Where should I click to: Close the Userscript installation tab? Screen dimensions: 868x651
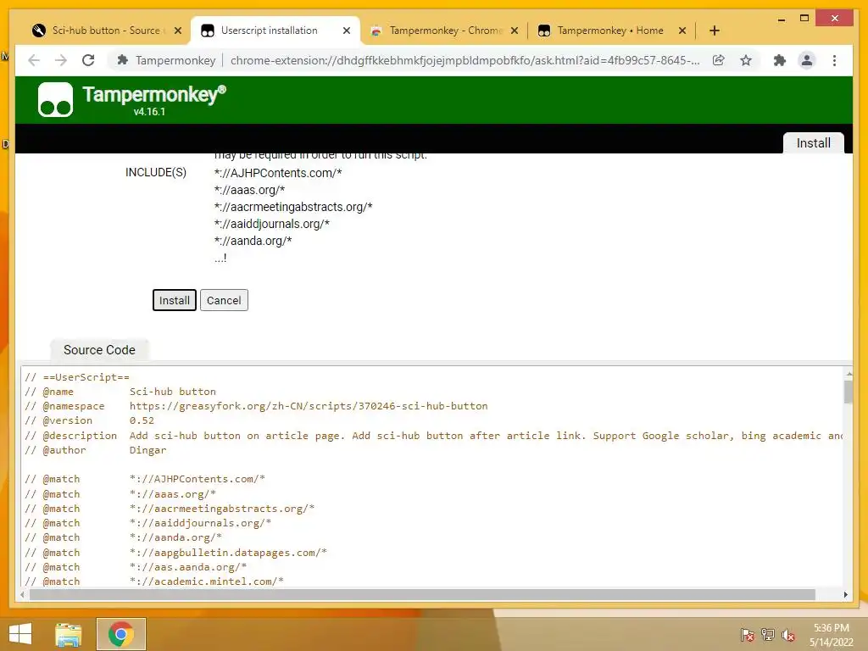click(x=347, y=31)
